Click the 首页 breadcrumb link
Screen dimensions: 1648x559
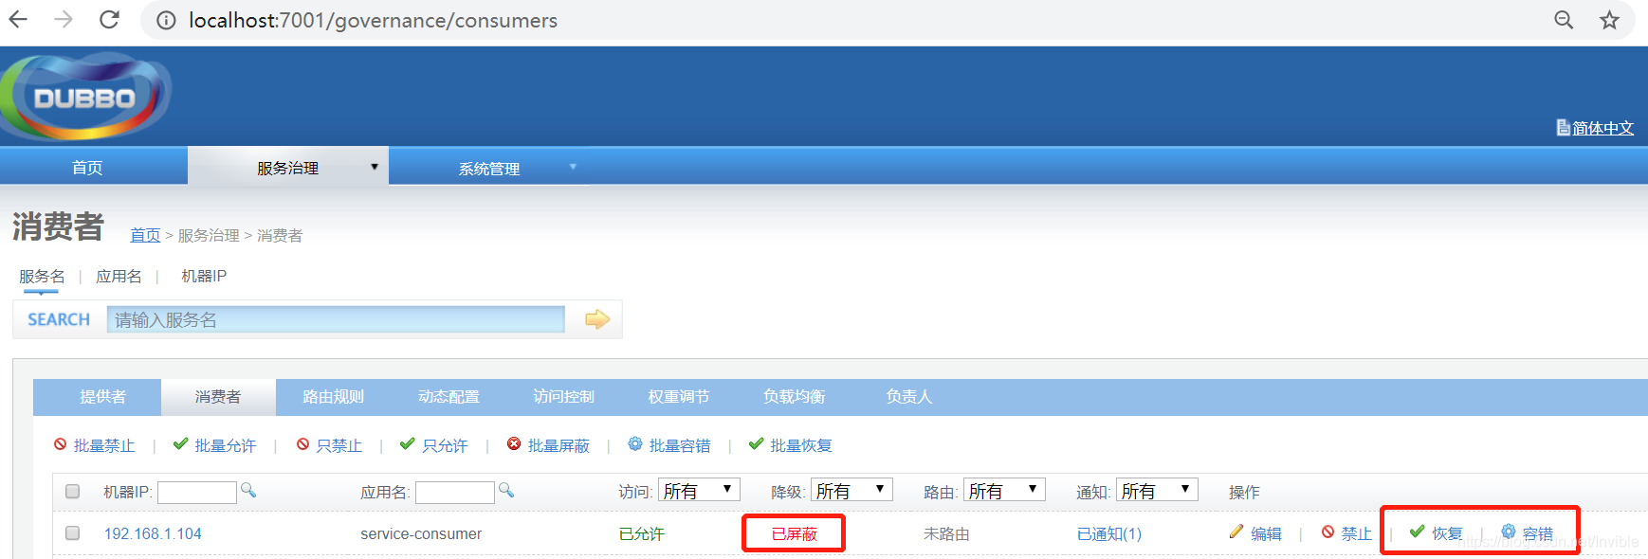(x=145, y=235)
